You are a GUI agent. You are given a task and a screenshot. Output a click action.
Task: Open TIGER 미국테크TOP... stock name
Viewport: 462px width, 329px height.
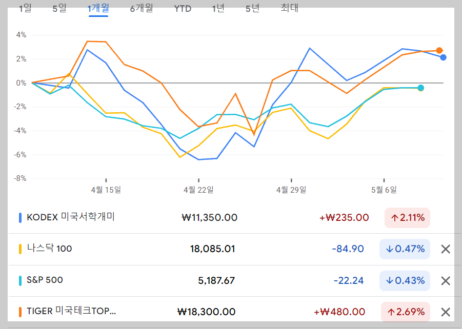[71, 311]
